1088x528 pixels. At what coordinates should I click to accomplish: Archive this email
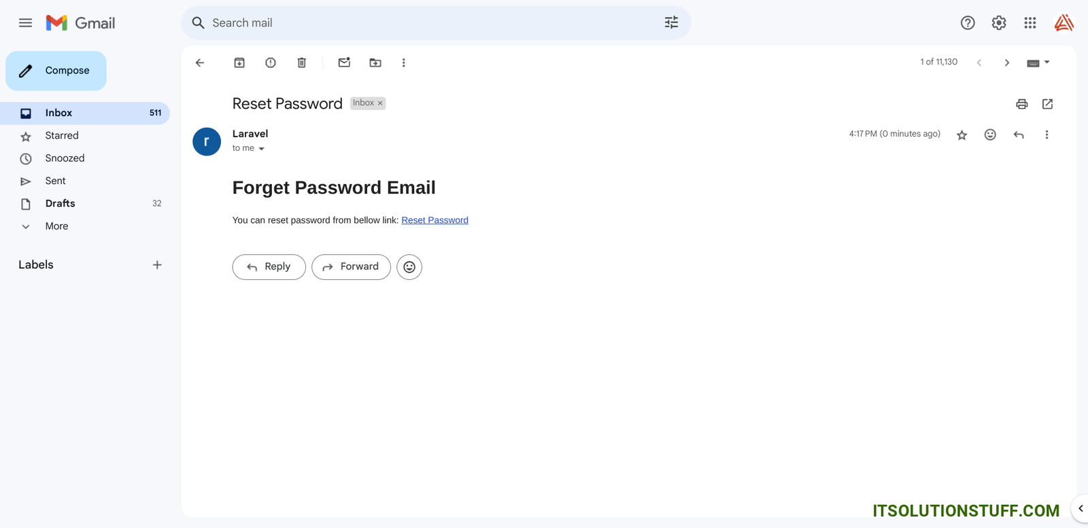pos(239,63)
